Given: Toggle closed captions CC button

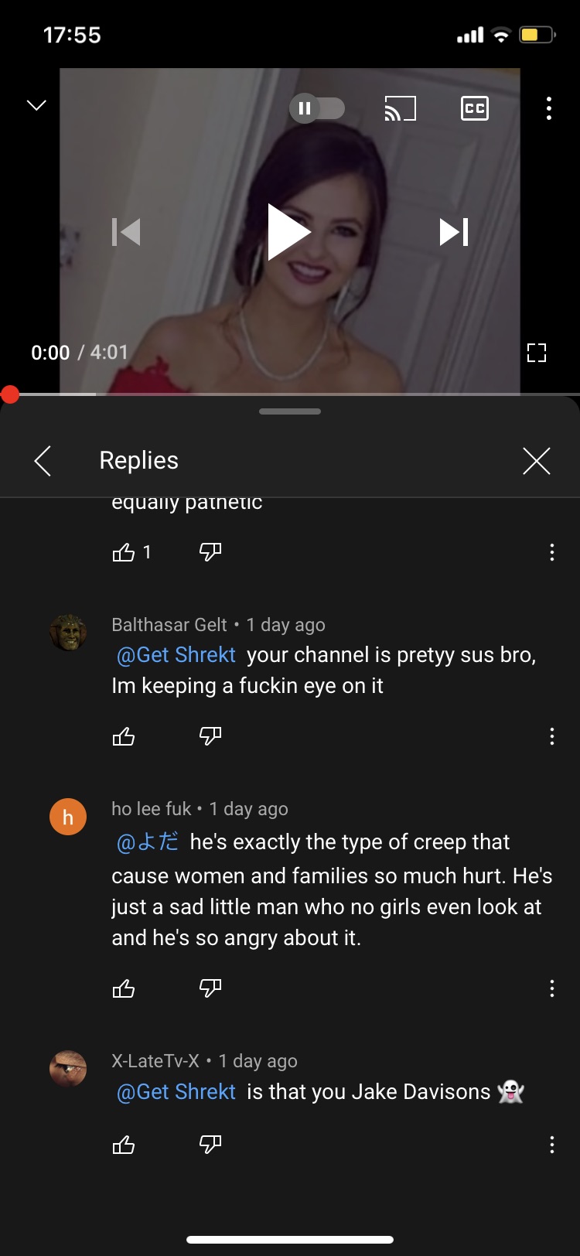Looking at the screenshot, I should pyautogui.click(x=474, y=108).
